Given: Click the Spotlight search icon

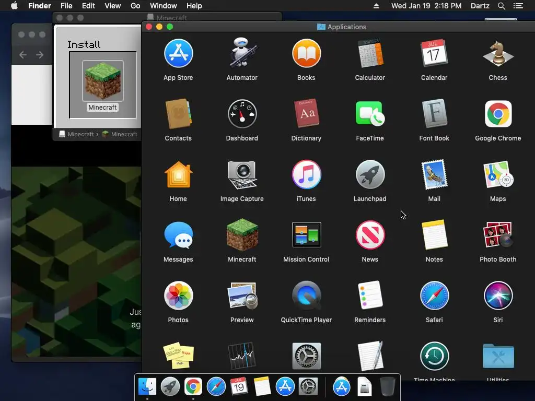Looking at the screenshot, I should [x=501, y=6].
